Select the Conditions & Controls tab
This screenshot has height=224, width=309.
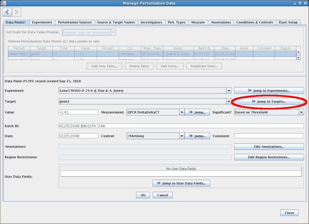[254, 23]
